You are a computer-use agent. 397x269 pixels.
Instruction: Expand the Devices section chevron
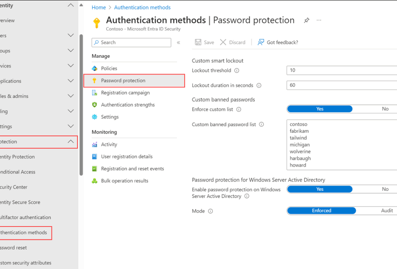click(x=71, y=66)
